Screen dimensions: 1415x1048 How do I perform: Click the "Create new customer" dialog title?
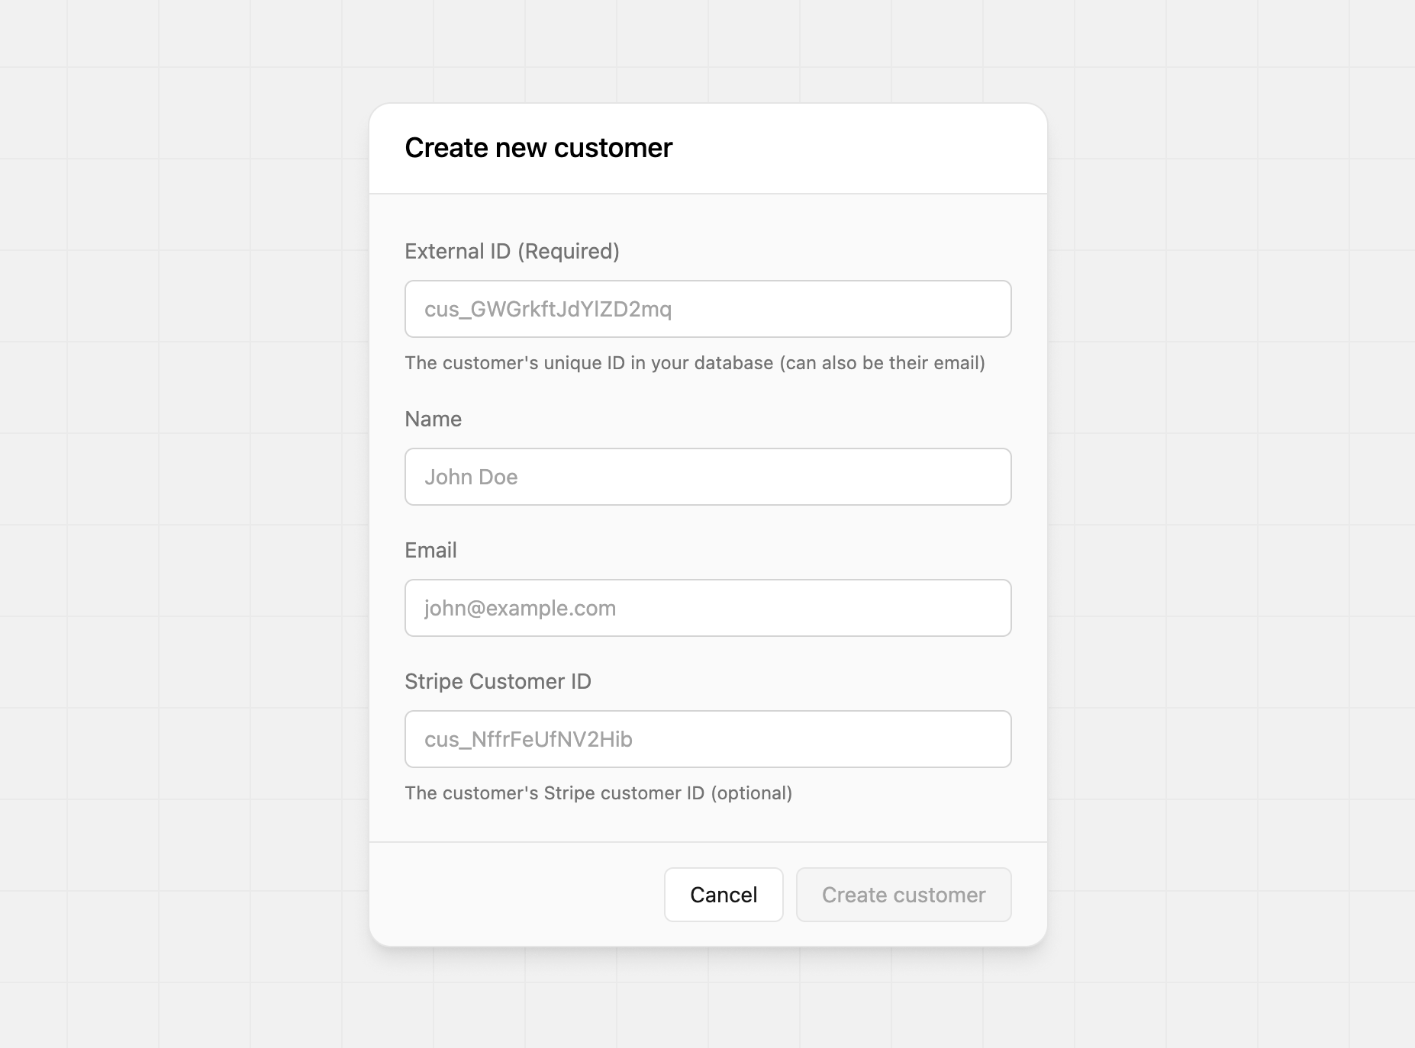538,148
